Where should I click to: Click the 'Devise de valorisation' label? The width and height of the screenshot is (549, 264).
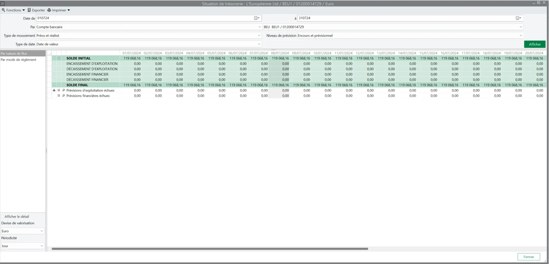click(18, 223)
